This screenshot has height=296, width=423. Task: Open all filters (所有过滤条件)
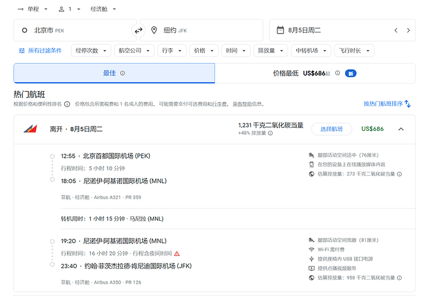40,51
